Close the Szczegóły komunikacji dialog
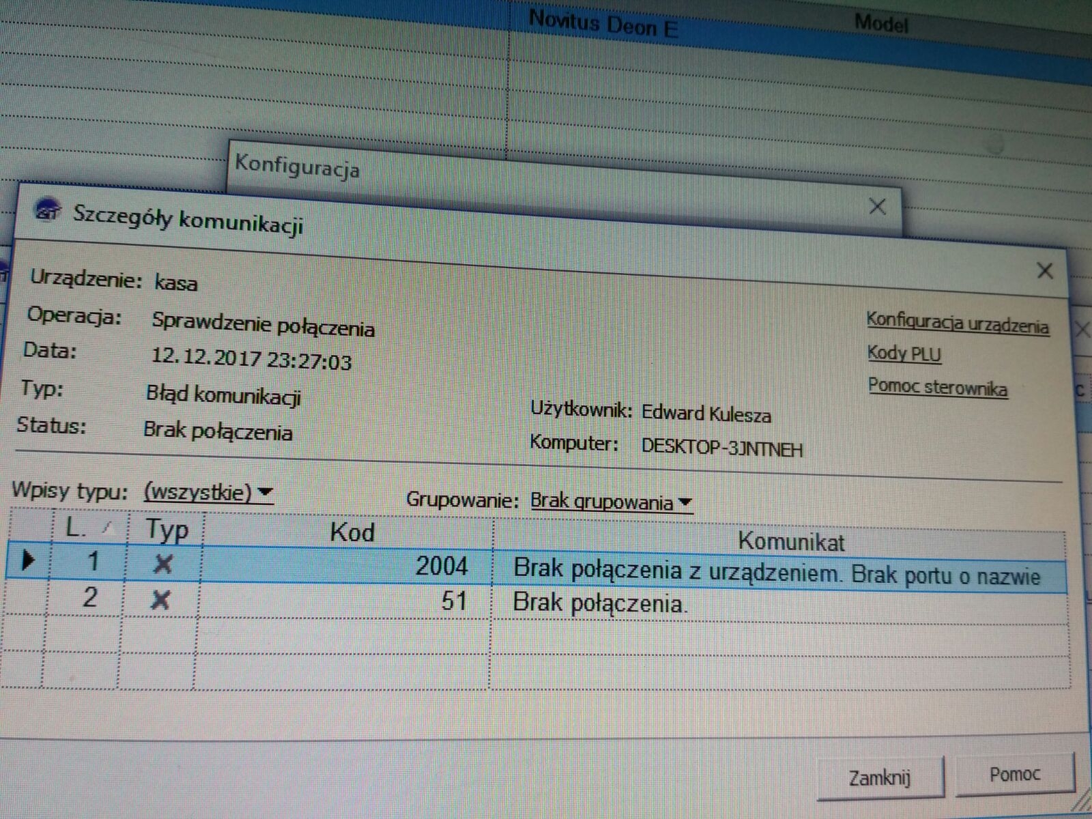 click(1045, 271)
